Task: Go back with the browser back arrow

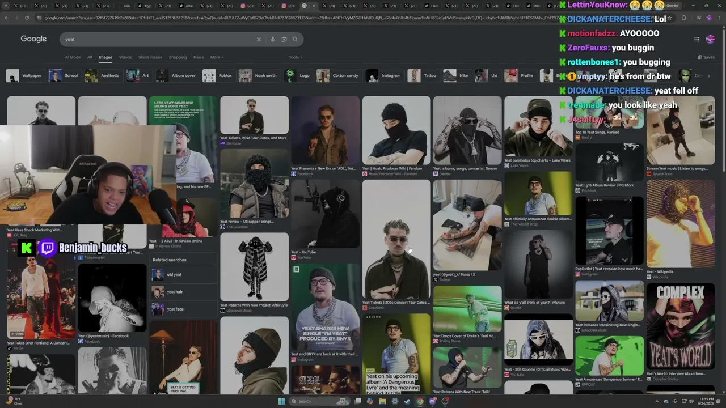Action: 6,18
